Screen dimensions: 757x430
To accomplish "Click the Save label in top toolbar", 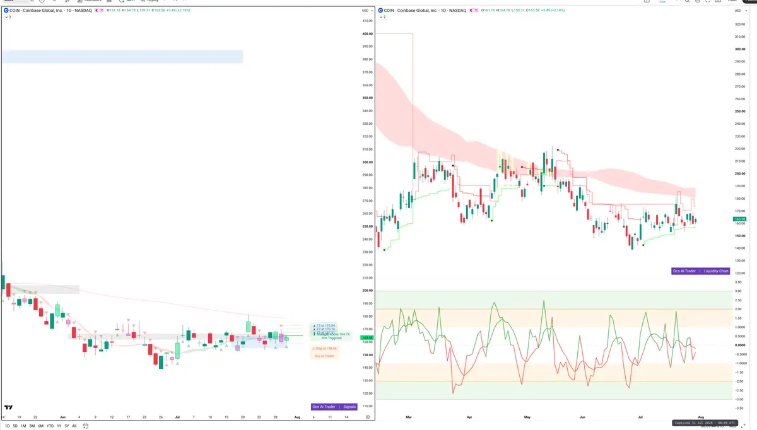I will [662, 2].
